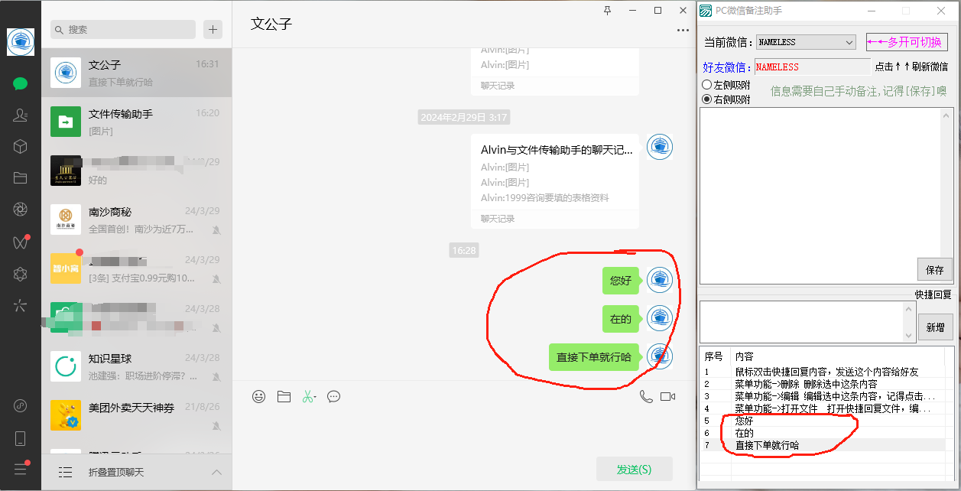Open chat history bubble icon
The width and height of the screenshot is (961, 491).
334,396
